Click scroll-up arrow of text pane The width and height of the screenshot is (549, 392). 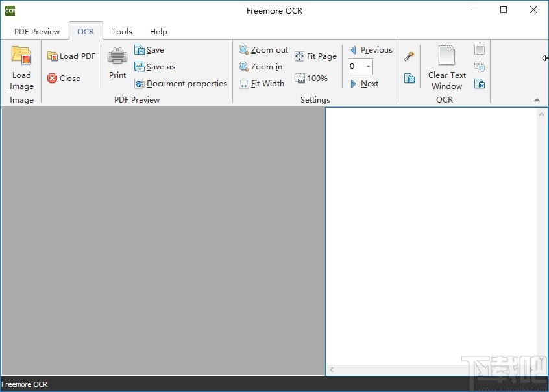541,114
